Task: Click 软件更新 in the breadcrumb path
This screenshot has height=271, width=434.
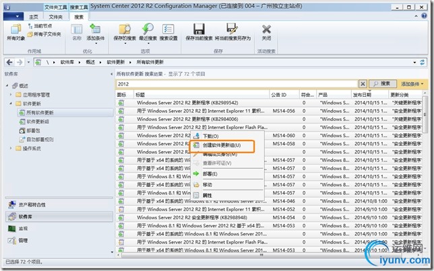Action: (116, 62)
